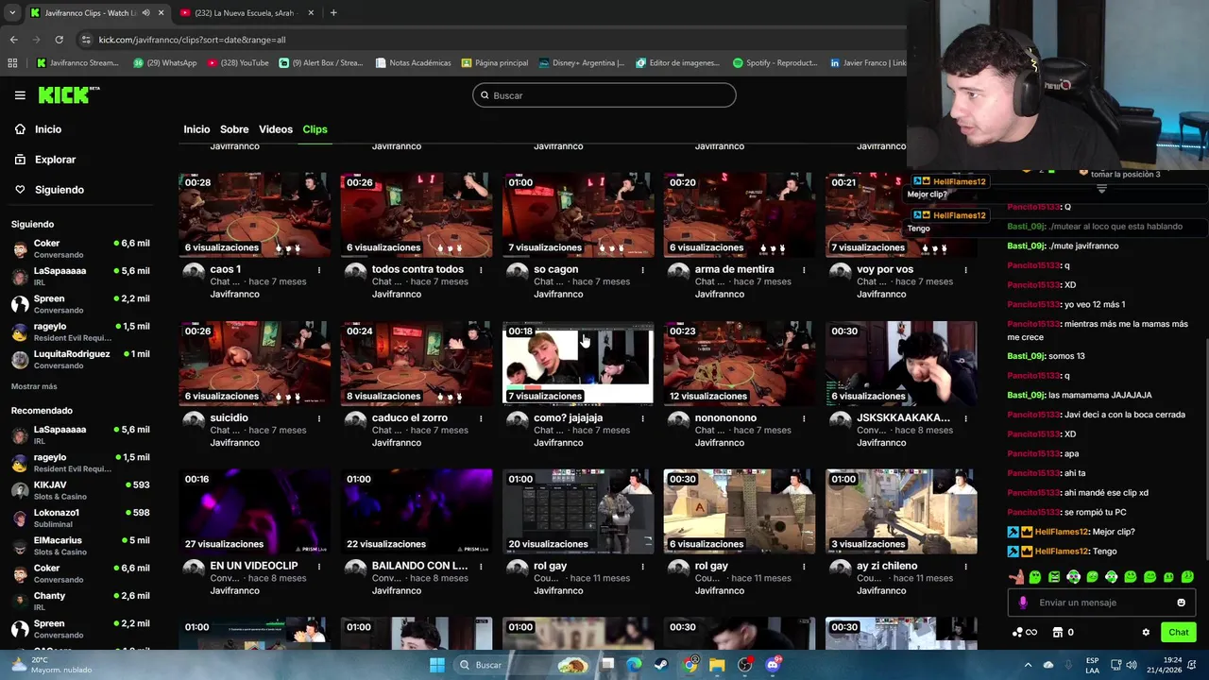Open Steam from the taskbar
This screenshot has height=680, width=1209.
[661, 665]
